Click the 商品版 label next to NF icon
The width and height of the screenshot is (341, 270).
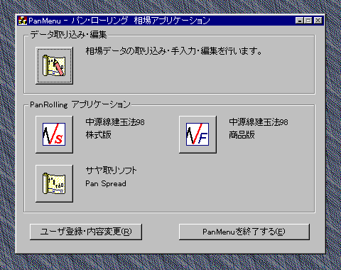(x=242, y=135)
